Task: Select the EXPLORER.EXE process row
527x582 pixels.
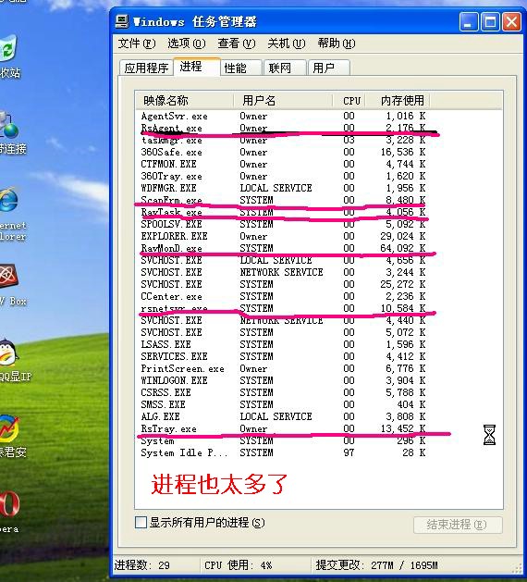Action: pos(283,236)
